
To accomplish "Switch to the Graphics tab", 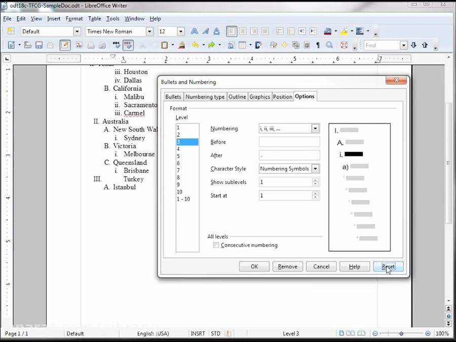I will (x=259, y=96).
